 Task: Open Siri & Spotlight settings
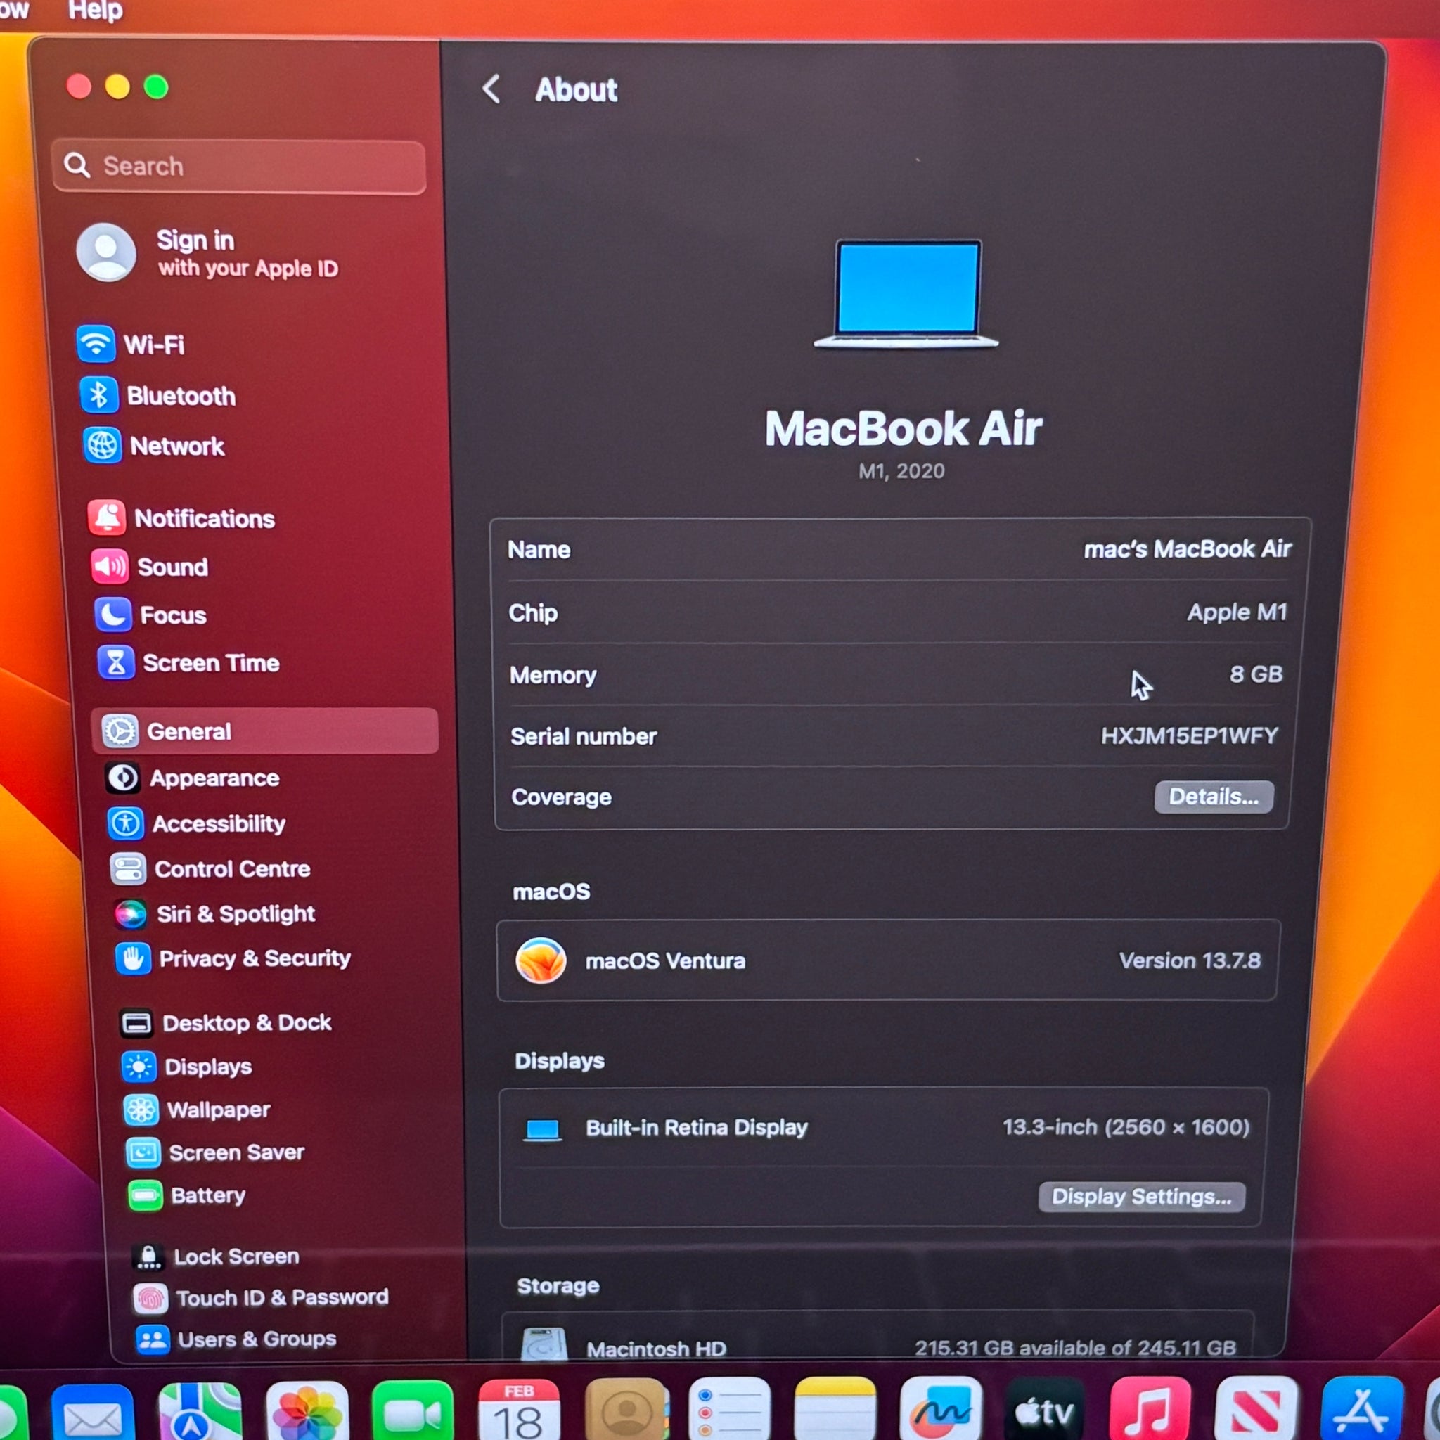tap(235, 914)
